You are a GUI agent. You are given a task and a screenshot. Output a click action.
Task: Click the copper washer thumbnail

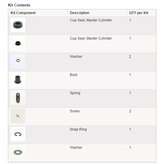18,61
